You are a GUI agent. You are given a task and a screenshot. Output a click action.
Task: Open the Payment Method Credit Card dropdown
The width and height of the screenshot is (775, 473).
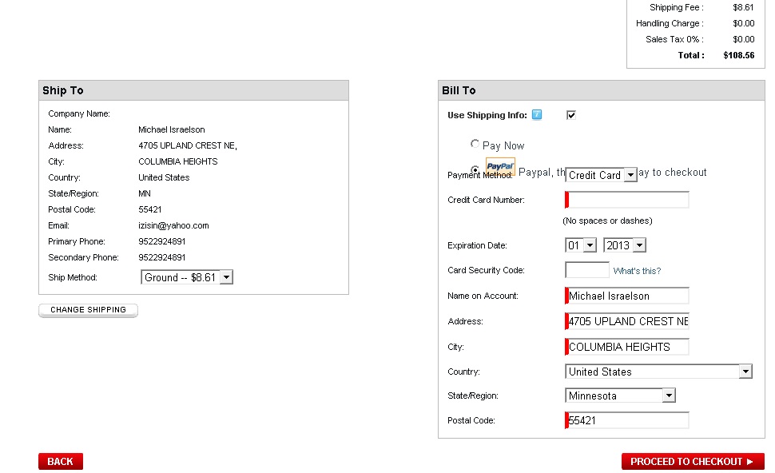601,175
